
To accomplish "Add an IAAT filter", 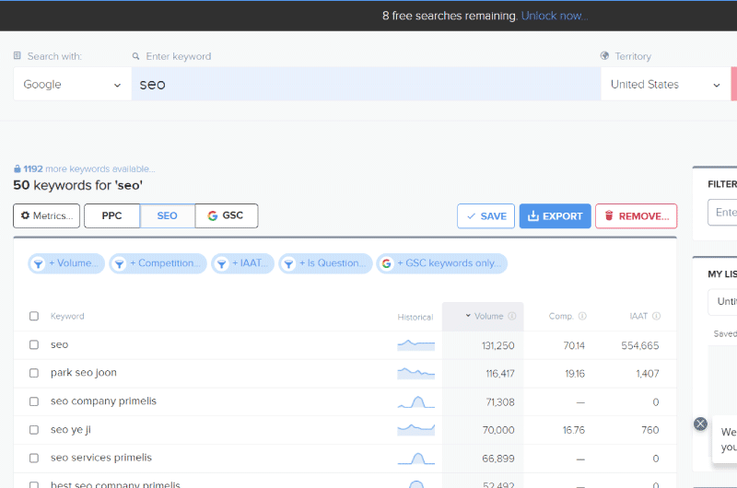I will pyautogui.click(x=242, y=263).
